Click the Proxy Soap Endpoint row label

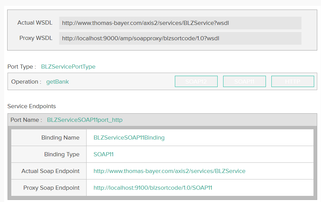point(51,188)
